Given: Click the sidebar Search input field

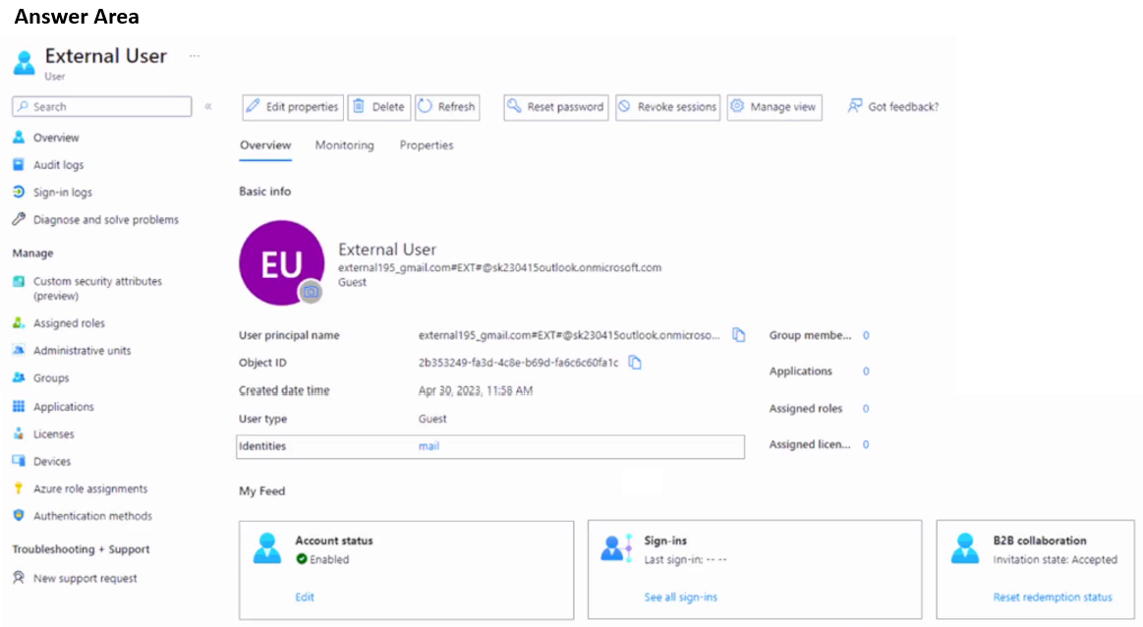Looking at the screenshot, I should click(x=102, y=107).
